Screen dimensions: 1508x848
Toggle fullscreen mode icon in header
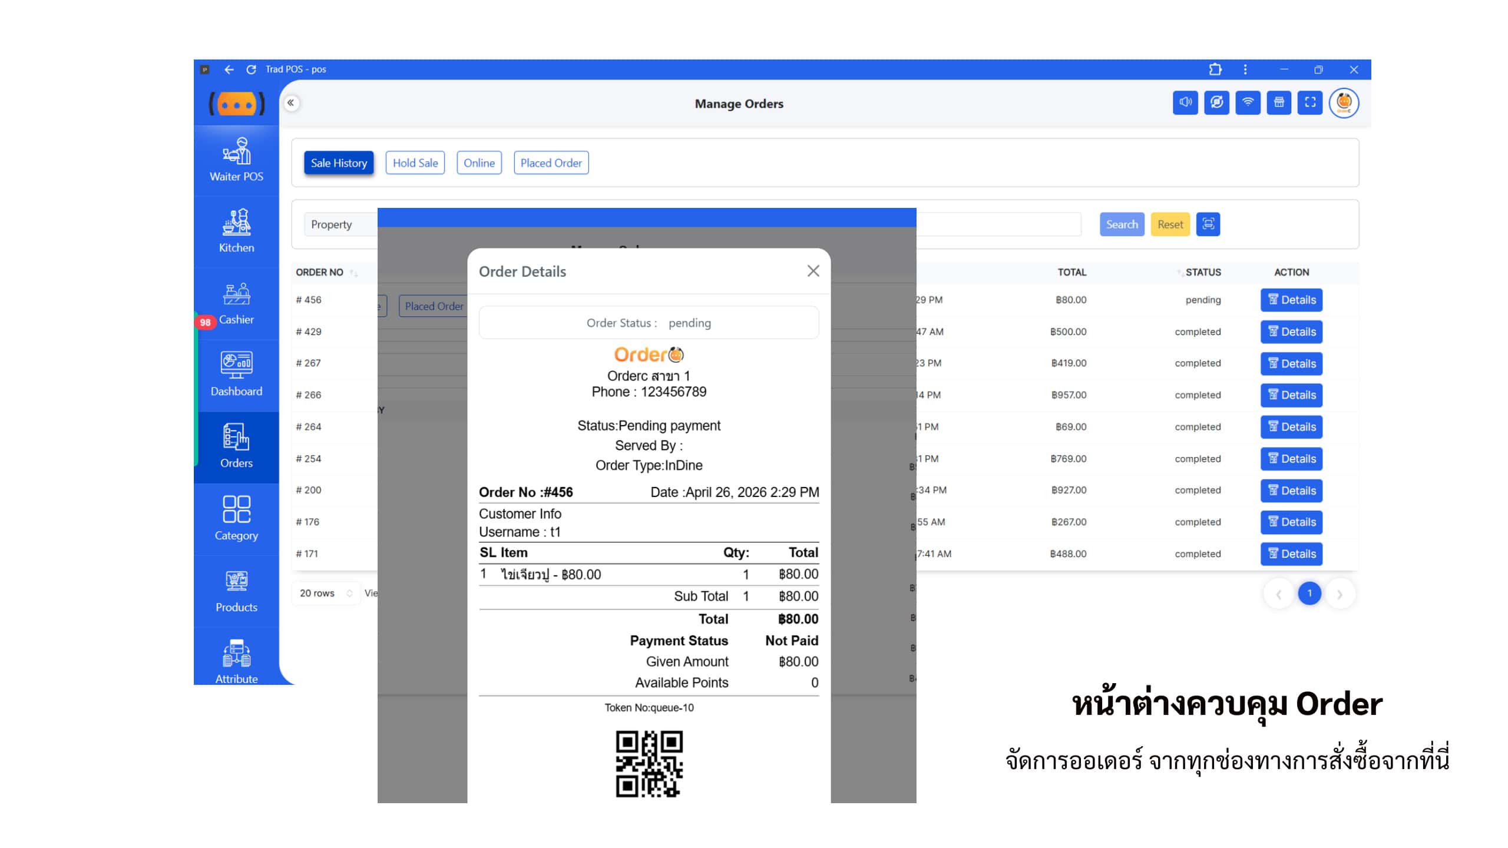1310,103
